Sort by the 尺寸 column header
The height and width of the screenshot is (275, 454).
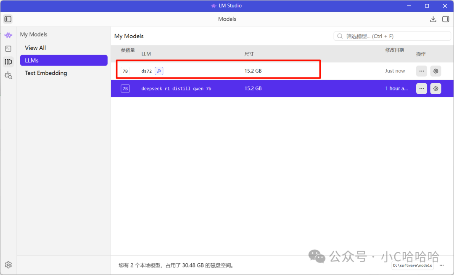(x=249, y=54)
